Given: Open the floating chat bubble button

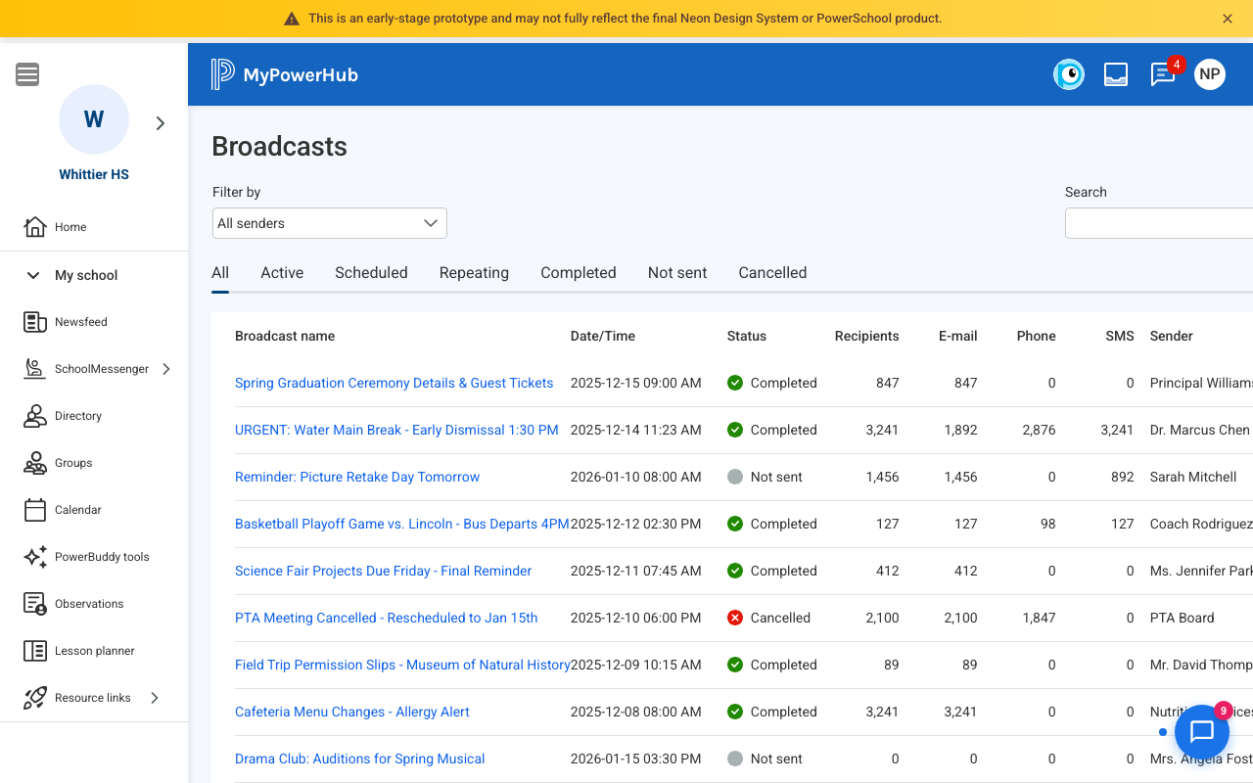Looking at the screenshot, I should coord(1201,731).
